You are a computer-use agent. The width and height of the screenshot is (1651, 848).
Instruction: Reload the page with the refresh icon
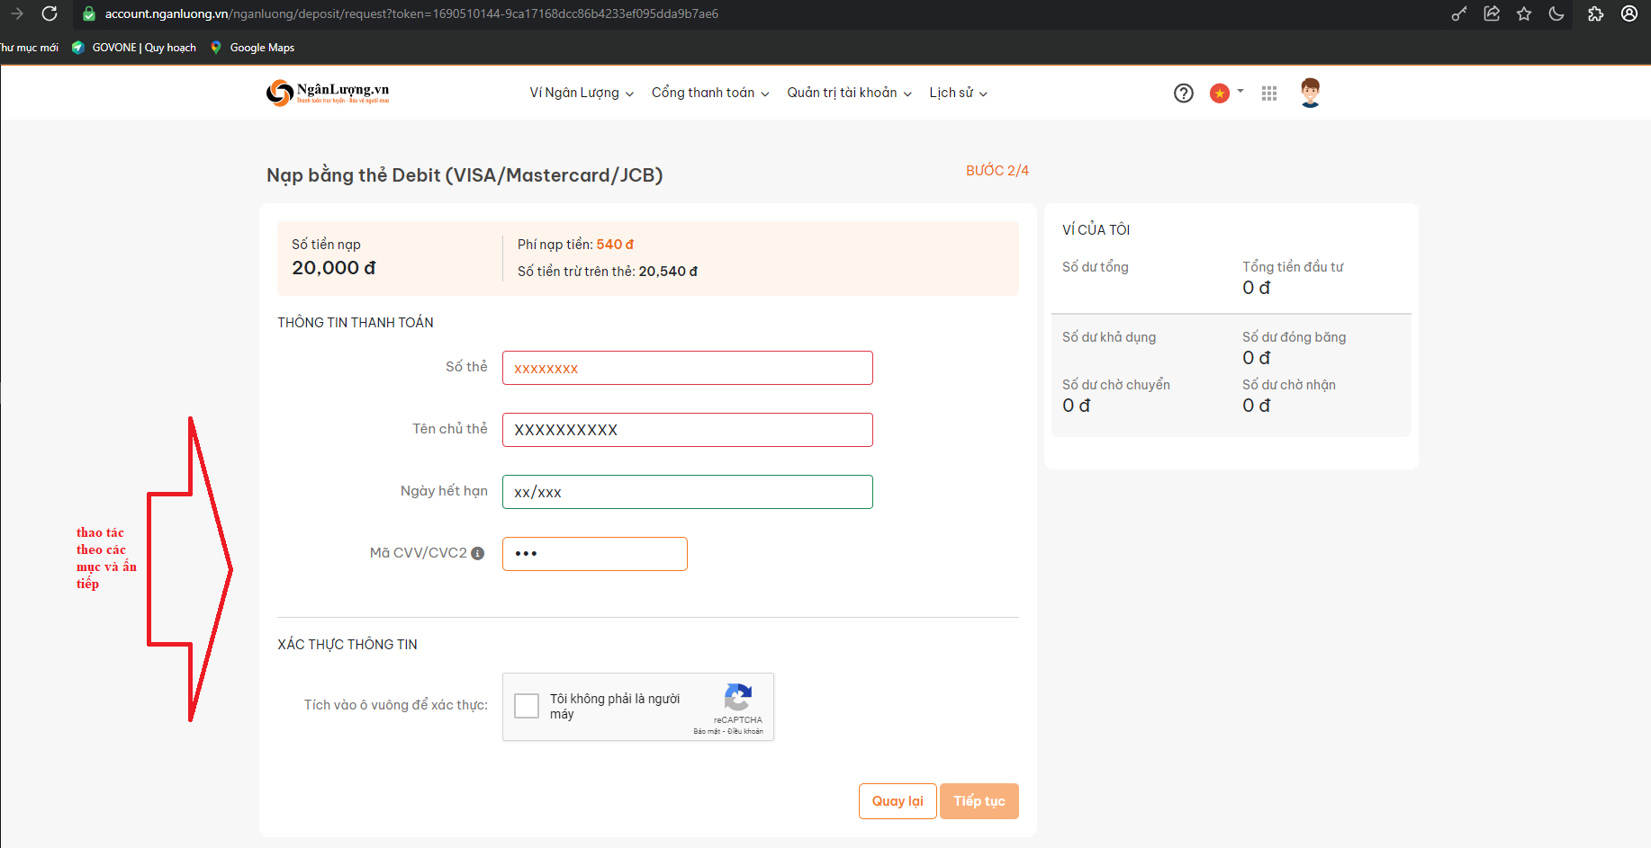(x=50, y=13)
